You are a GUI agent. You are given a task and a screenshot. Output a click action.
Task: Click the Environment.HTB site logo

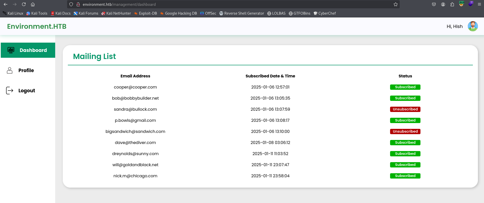tap(37, 26)
